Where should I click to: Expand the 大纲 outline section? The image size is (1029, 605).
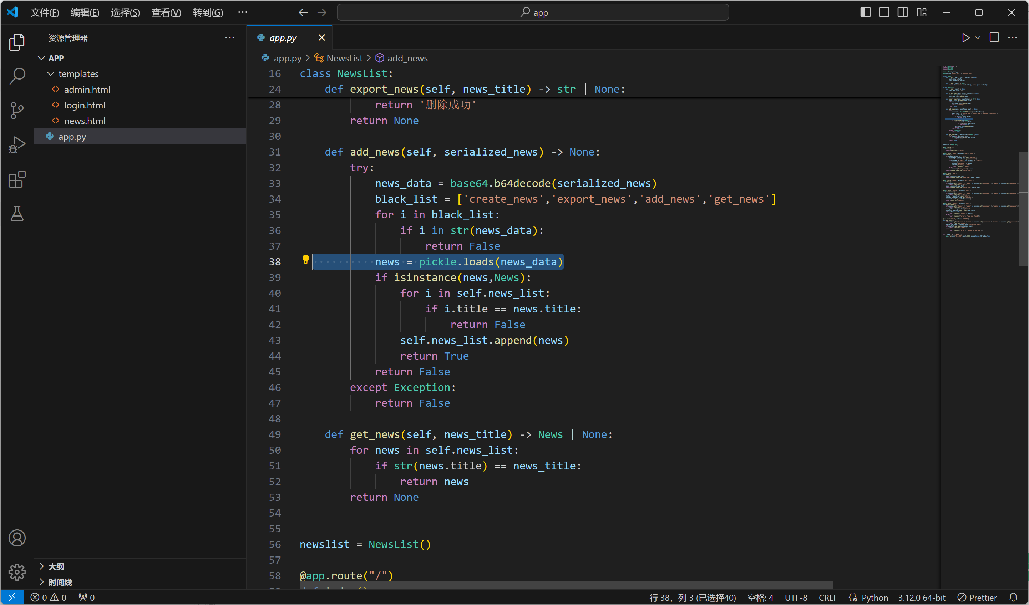pyautogui.click(x=56, y=566)
